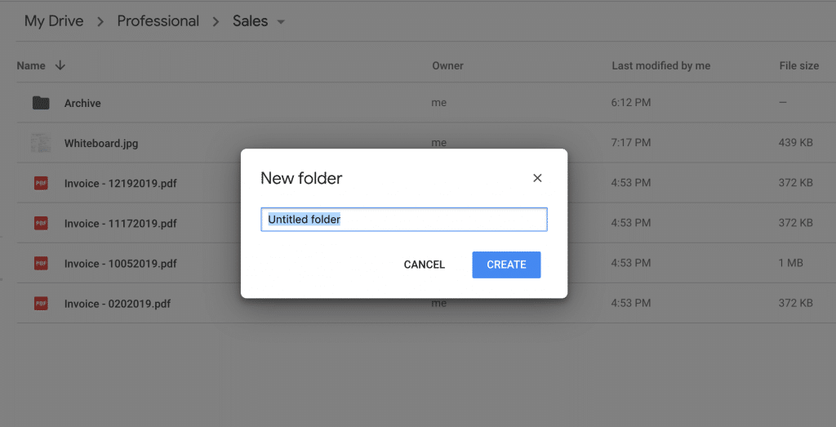
Task: Select the Invoice - 0202019.pdf file name
Action: [x=117, y=303]
